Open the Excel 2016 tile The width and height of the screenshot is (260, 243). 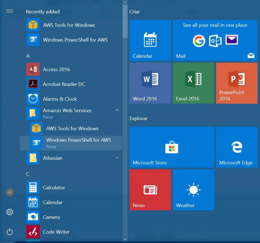tap(193, 83)
